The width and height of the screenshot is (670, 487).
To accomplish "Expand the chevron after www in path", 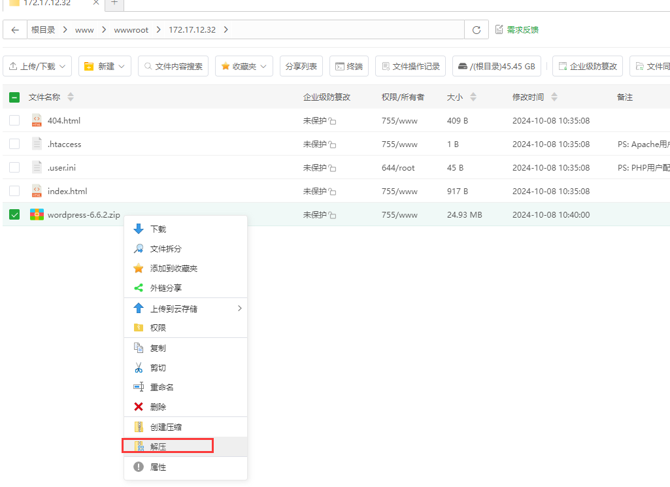I will coord(104,30).
